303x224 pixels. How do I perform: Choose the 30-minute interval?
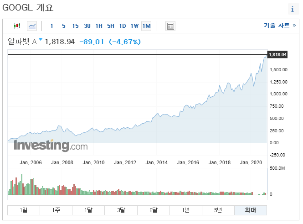pyautogui.click(x=87, y=26)
